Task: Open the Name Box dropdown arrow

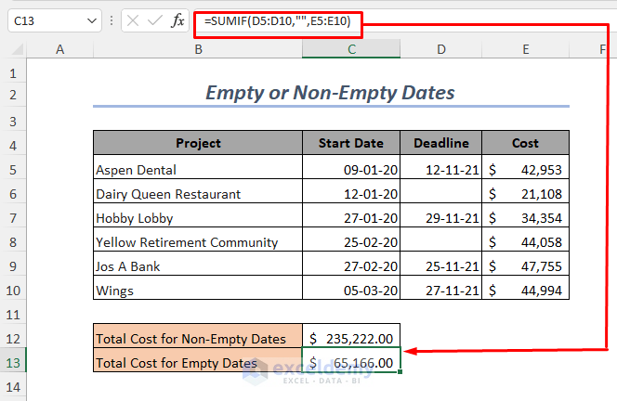Action: click(x=91, y=20)
